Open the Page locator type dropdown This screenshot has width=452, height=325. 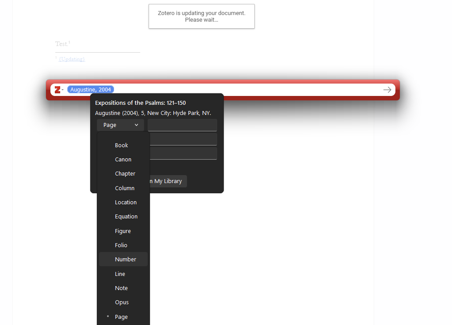pyautogui.click(x=120, y=125)
